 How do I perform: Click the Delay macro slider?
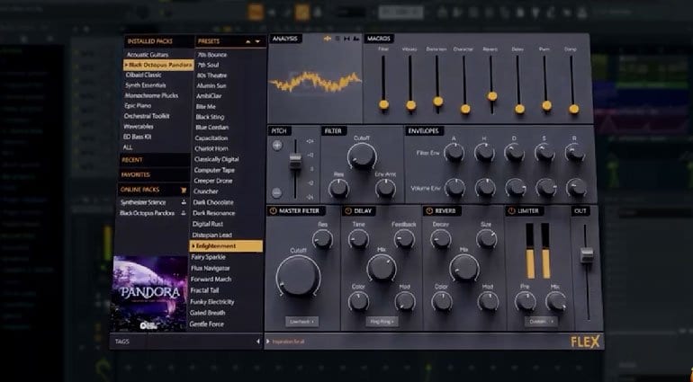tap(519, 109)
